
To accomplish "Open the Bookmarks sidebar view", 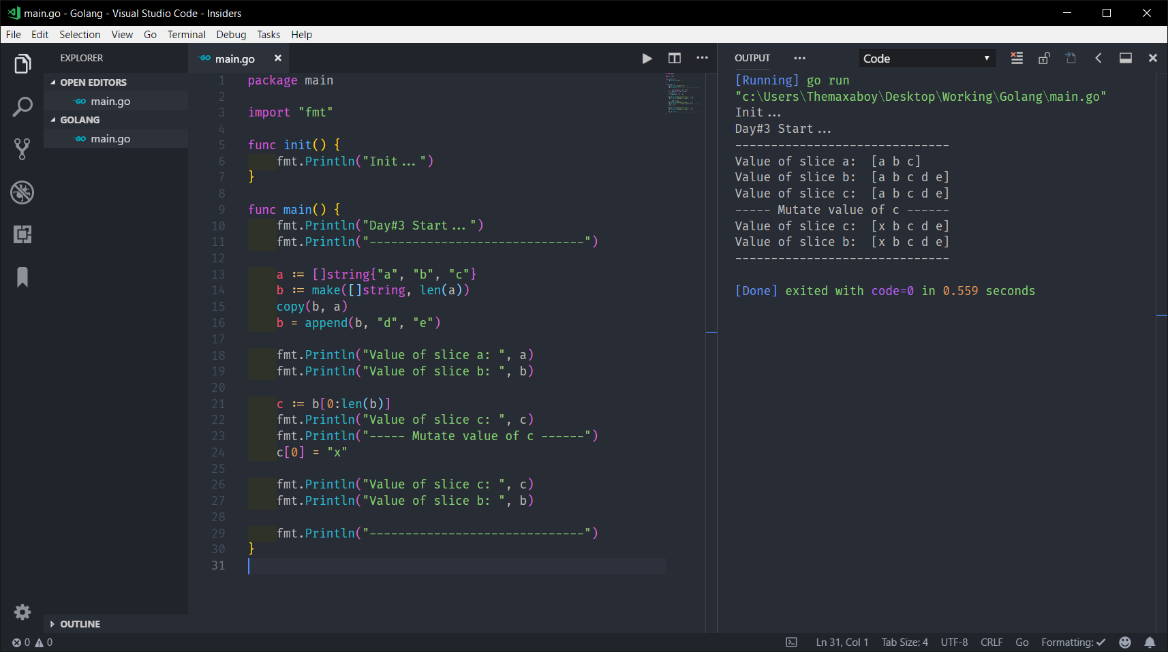I will coord(22,277).
